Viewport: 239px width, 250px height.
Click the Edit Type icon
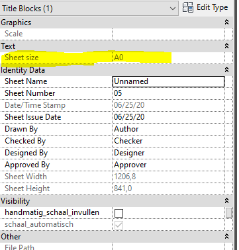coord(188,7)
